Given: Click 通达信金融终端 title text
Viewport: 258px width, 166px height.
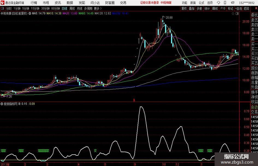Looking at the screenshot, I should pyautogui.click(x=14, y=3).
